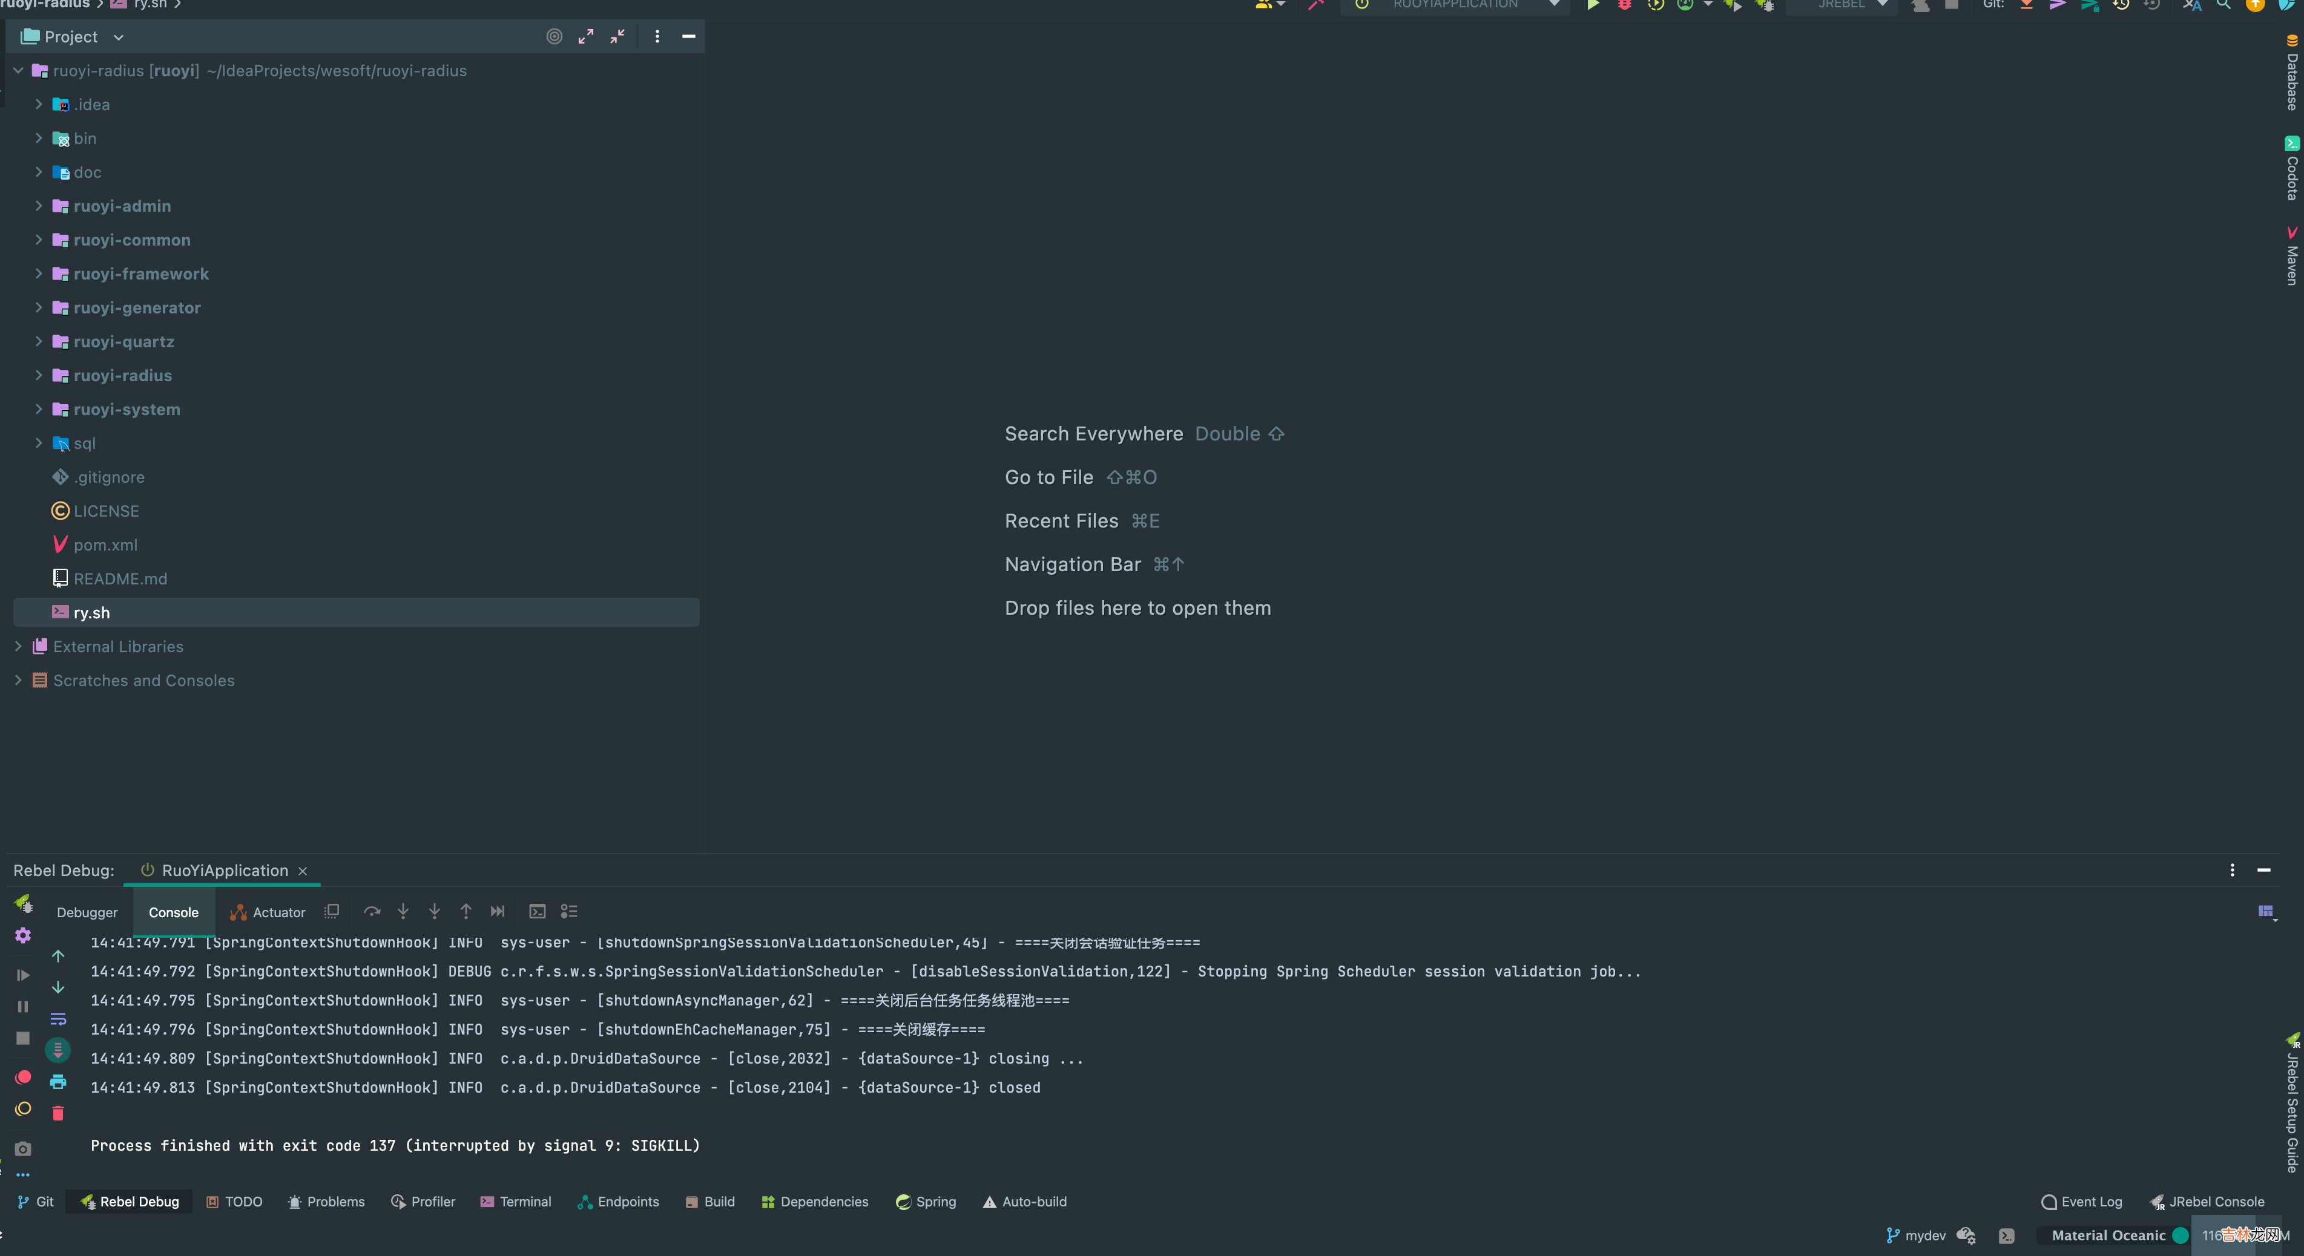Viewport: 2304px width, 1256px height.
Task: Collapse all in Project panel
Action: [617, 37]
